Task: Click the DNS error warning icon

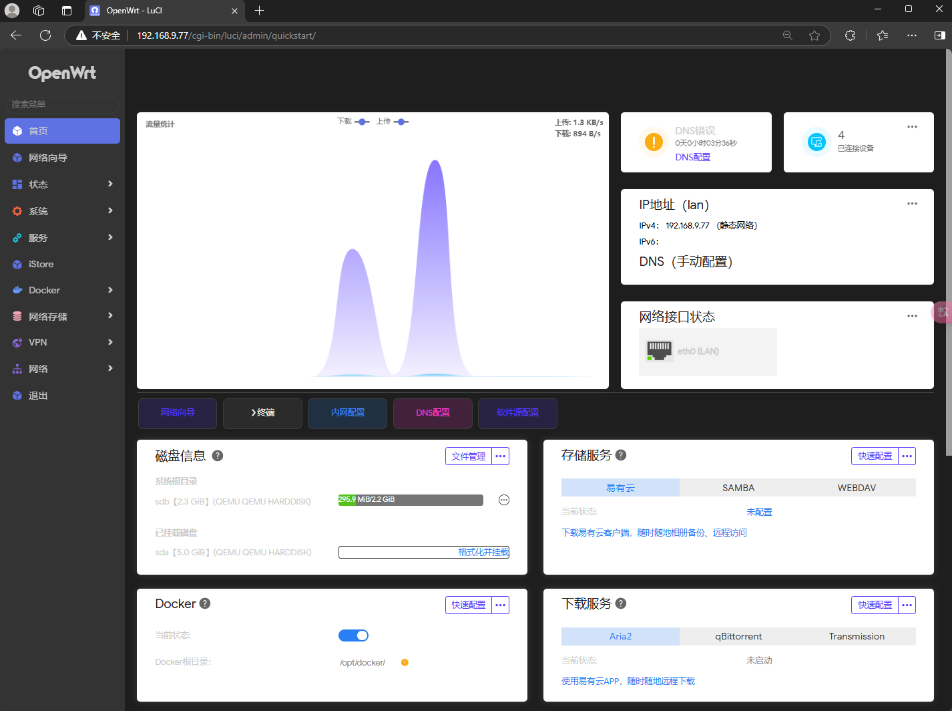Action: tap(654, 142)
